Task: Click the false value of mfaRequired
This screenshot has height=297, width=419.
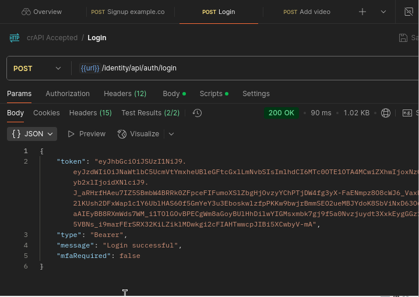Action: [129, 256]
